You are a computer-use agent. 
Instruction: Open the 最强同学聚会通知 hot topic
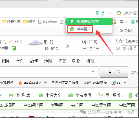[x=65, y=83]
